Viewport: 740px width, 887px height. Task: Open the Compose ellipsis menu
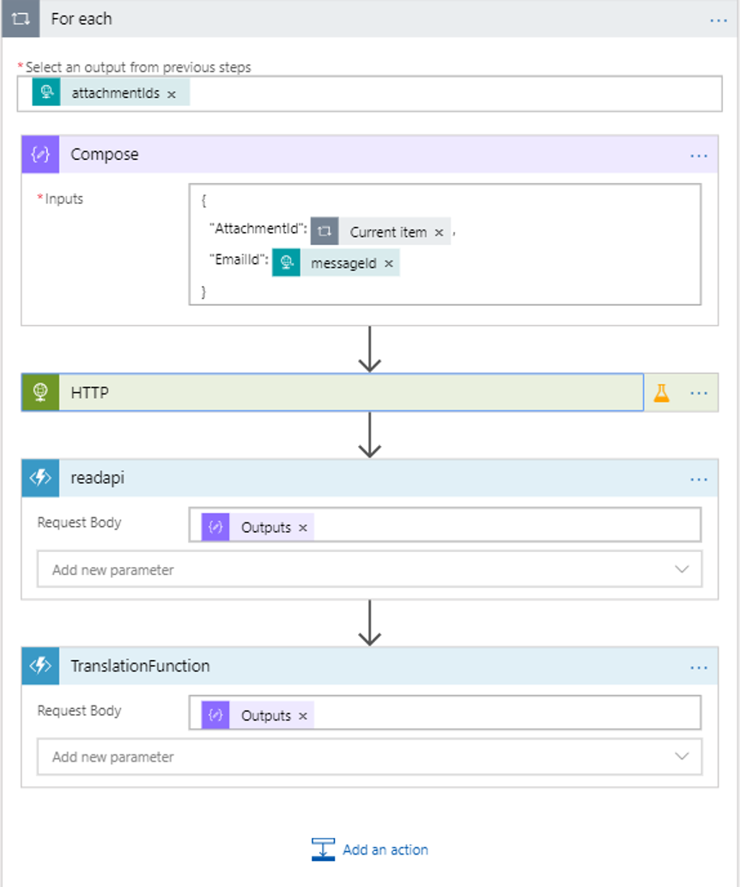pyautogui.click(x=699, y=156)
